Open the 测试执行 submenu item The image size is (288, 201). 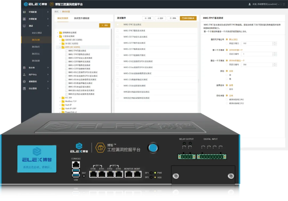[x=36, y=47]
